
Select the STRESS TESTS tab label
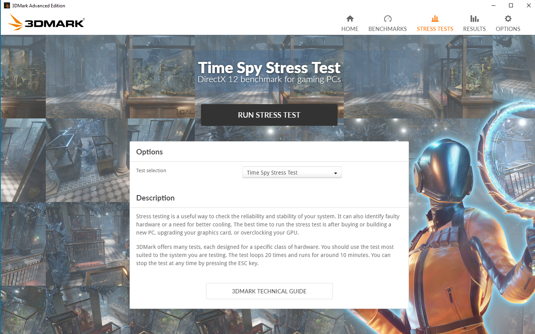click(x=435, y=29)
